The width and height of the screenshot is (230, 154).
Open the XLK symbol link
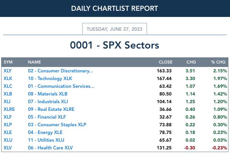(x=8, y=79)
